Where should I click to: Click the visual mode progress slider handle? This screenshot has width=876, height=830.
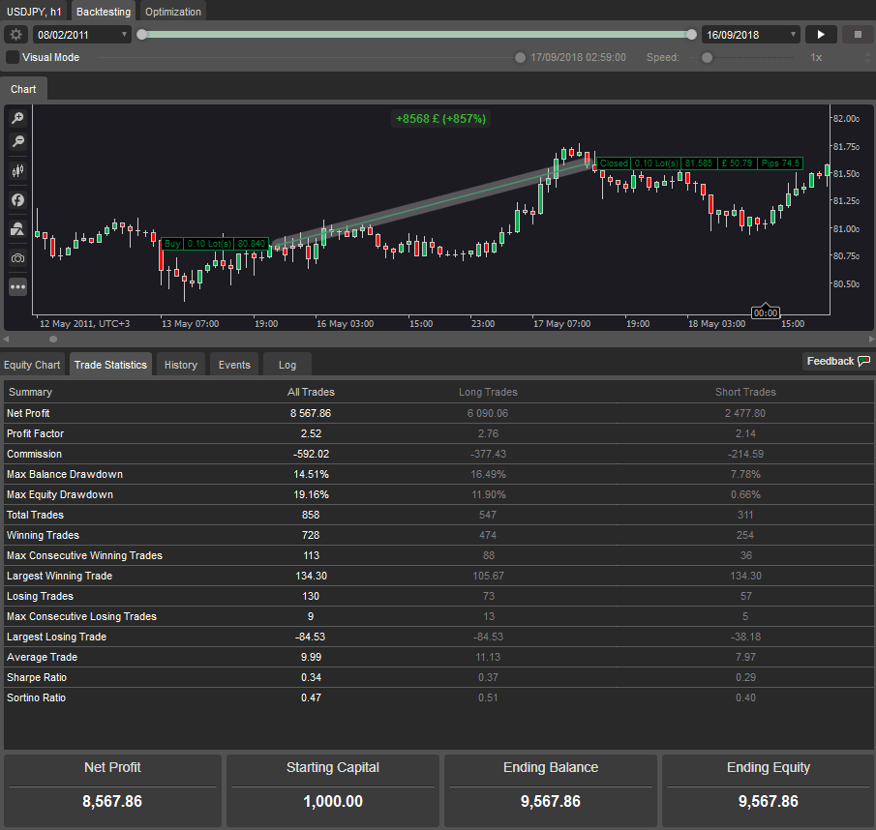(520, 57)
